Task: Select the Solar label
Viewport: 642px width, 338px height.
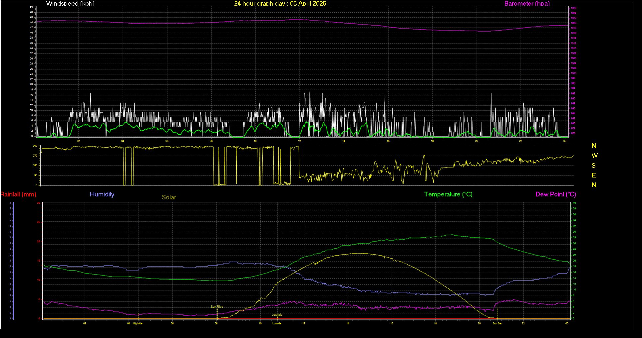Action: tap(169, 197)
